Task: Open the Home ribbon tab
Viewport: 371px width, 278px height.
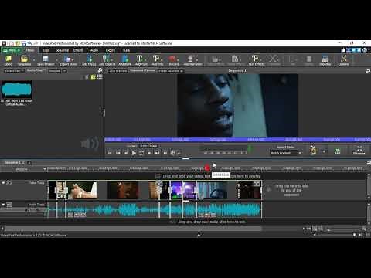Action: (30, 50)
